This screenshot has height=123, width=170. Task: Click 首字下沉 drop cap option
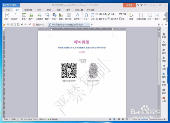coord(101,19)
